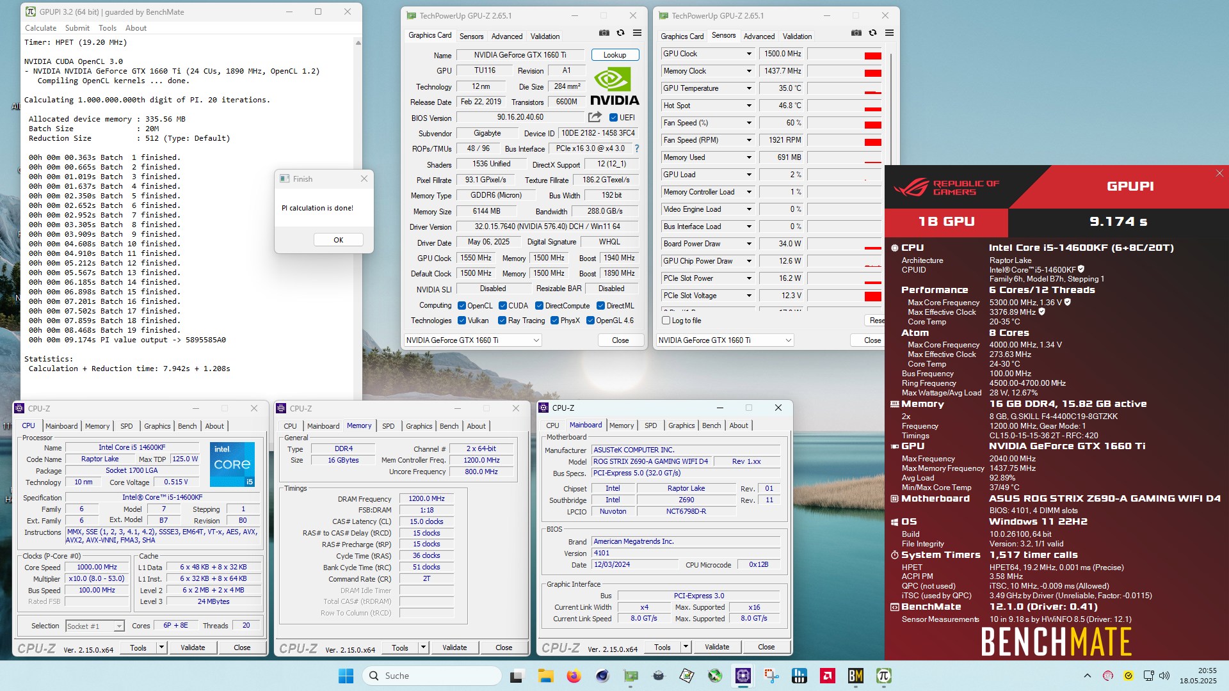Launch Firefox from the taskbar
Image resolution: width=1229 pixels, height=691 pixels.
[574, 676]
